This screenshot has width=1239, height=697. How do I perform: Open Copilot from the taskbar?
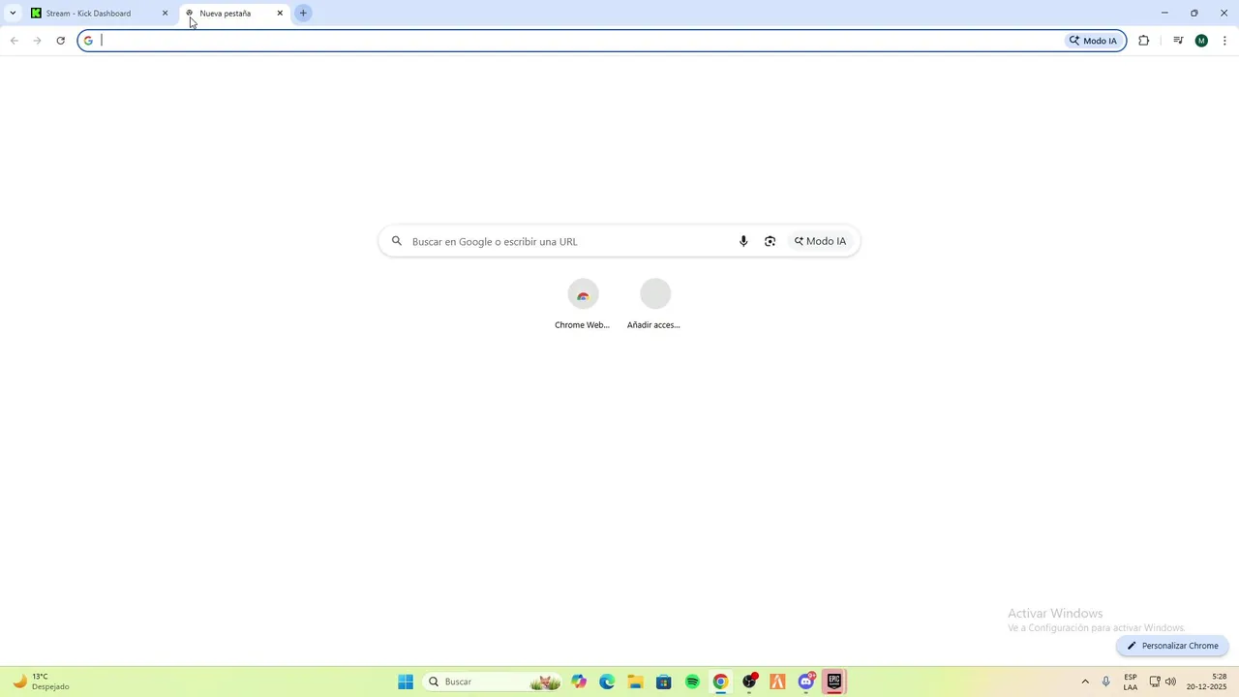[579, 682]
